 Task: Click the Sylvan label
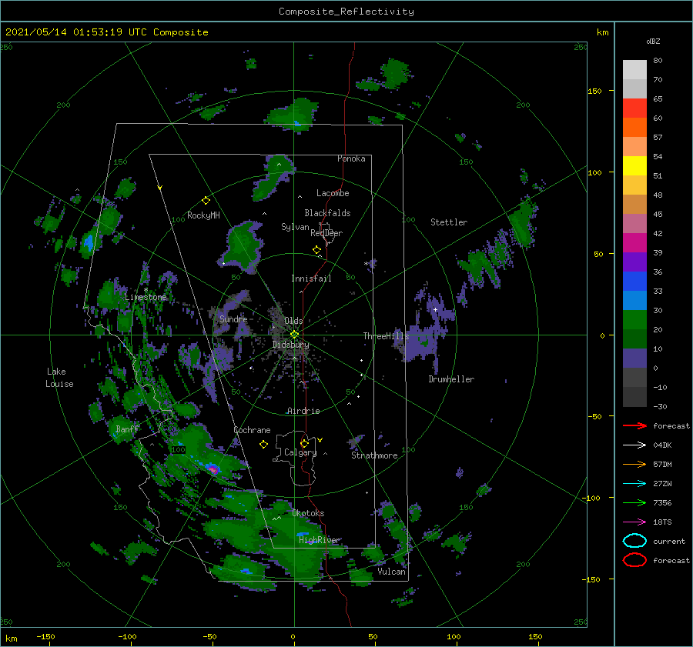coord(295,227)
